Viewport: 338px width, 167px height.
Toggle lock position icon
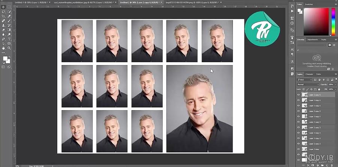311,89
